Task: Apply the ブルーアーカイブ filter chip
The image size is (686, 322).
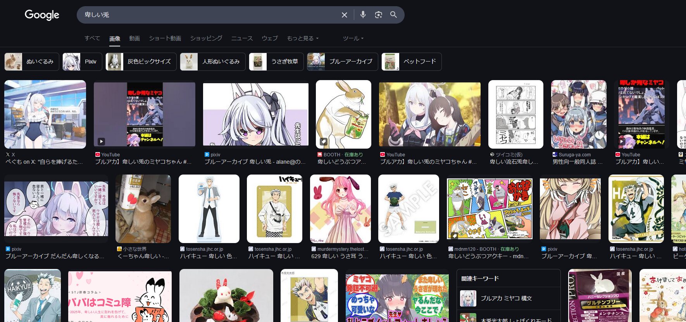Action: 343,62
